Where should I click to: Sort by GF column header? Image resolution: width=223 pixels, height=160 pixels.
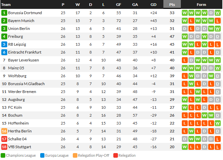tap(119, 5)
